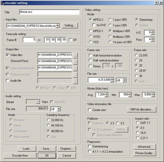The image size is (164, 162).
Task: Click Encode Now button
Action: 20,156
